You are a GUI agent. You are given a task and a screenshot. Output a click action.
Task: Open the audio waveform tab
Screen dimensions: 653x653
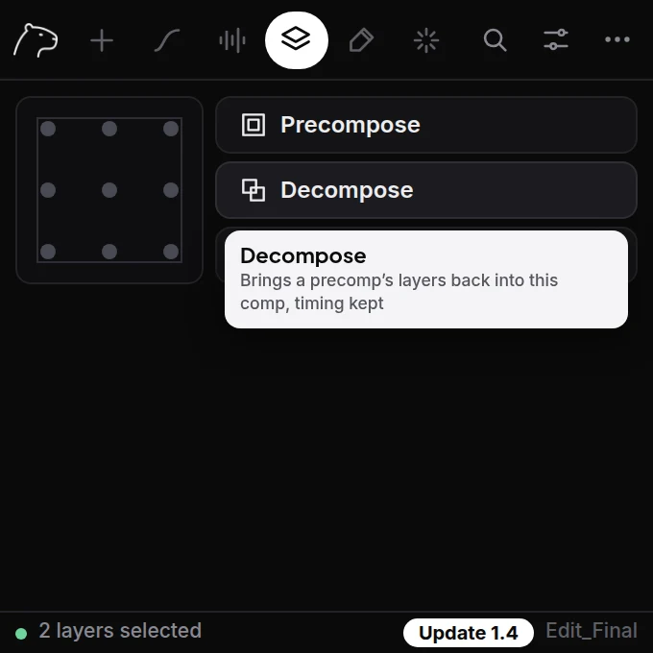pos(232,40)
